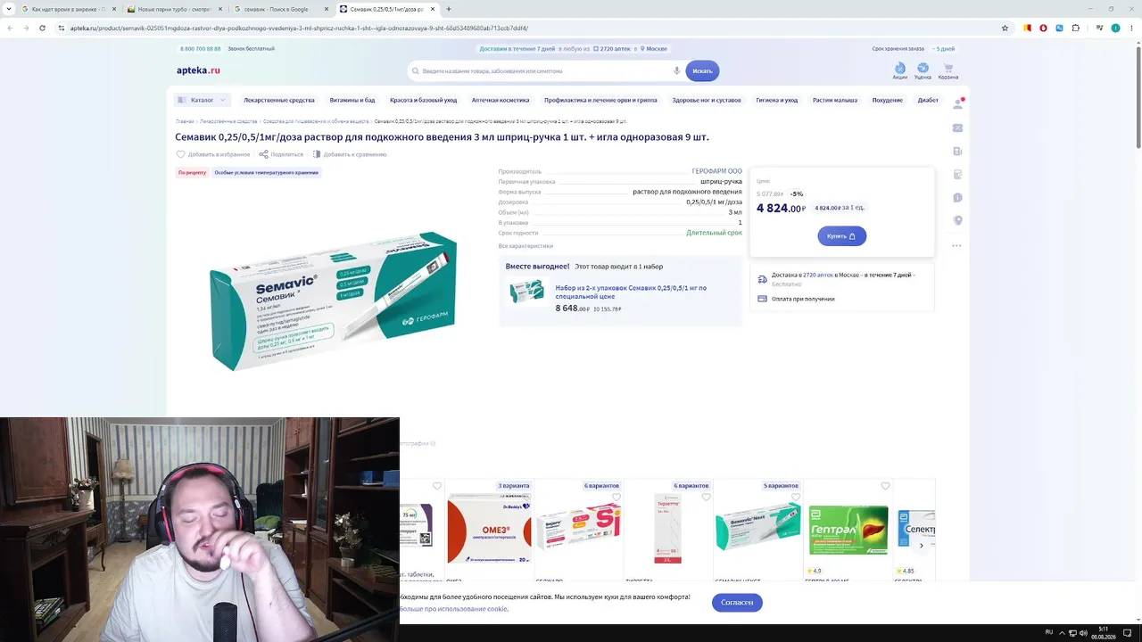Open the Chrome profile avatar
The width and height of the screenshot is (1142, 642).
click(x=1115, y=28)
